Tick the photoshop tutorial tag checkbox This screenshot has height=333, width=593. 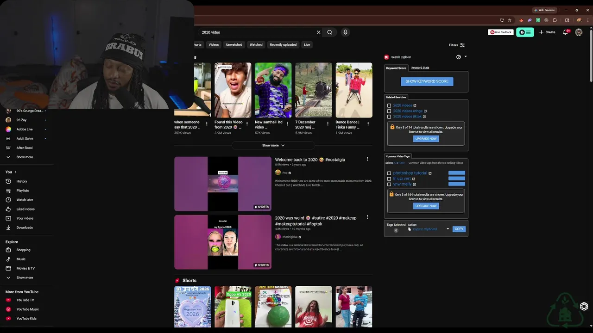pyautogui.click(x=389, y=173)
